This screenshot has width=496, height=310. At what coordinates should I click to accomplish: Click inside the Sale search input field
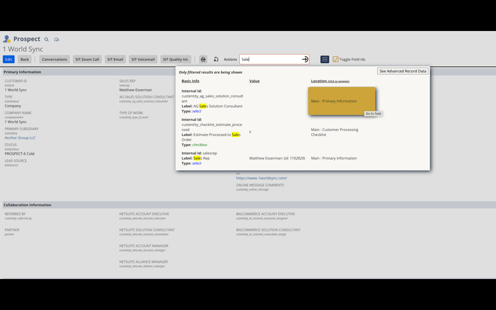click(271, 59)
